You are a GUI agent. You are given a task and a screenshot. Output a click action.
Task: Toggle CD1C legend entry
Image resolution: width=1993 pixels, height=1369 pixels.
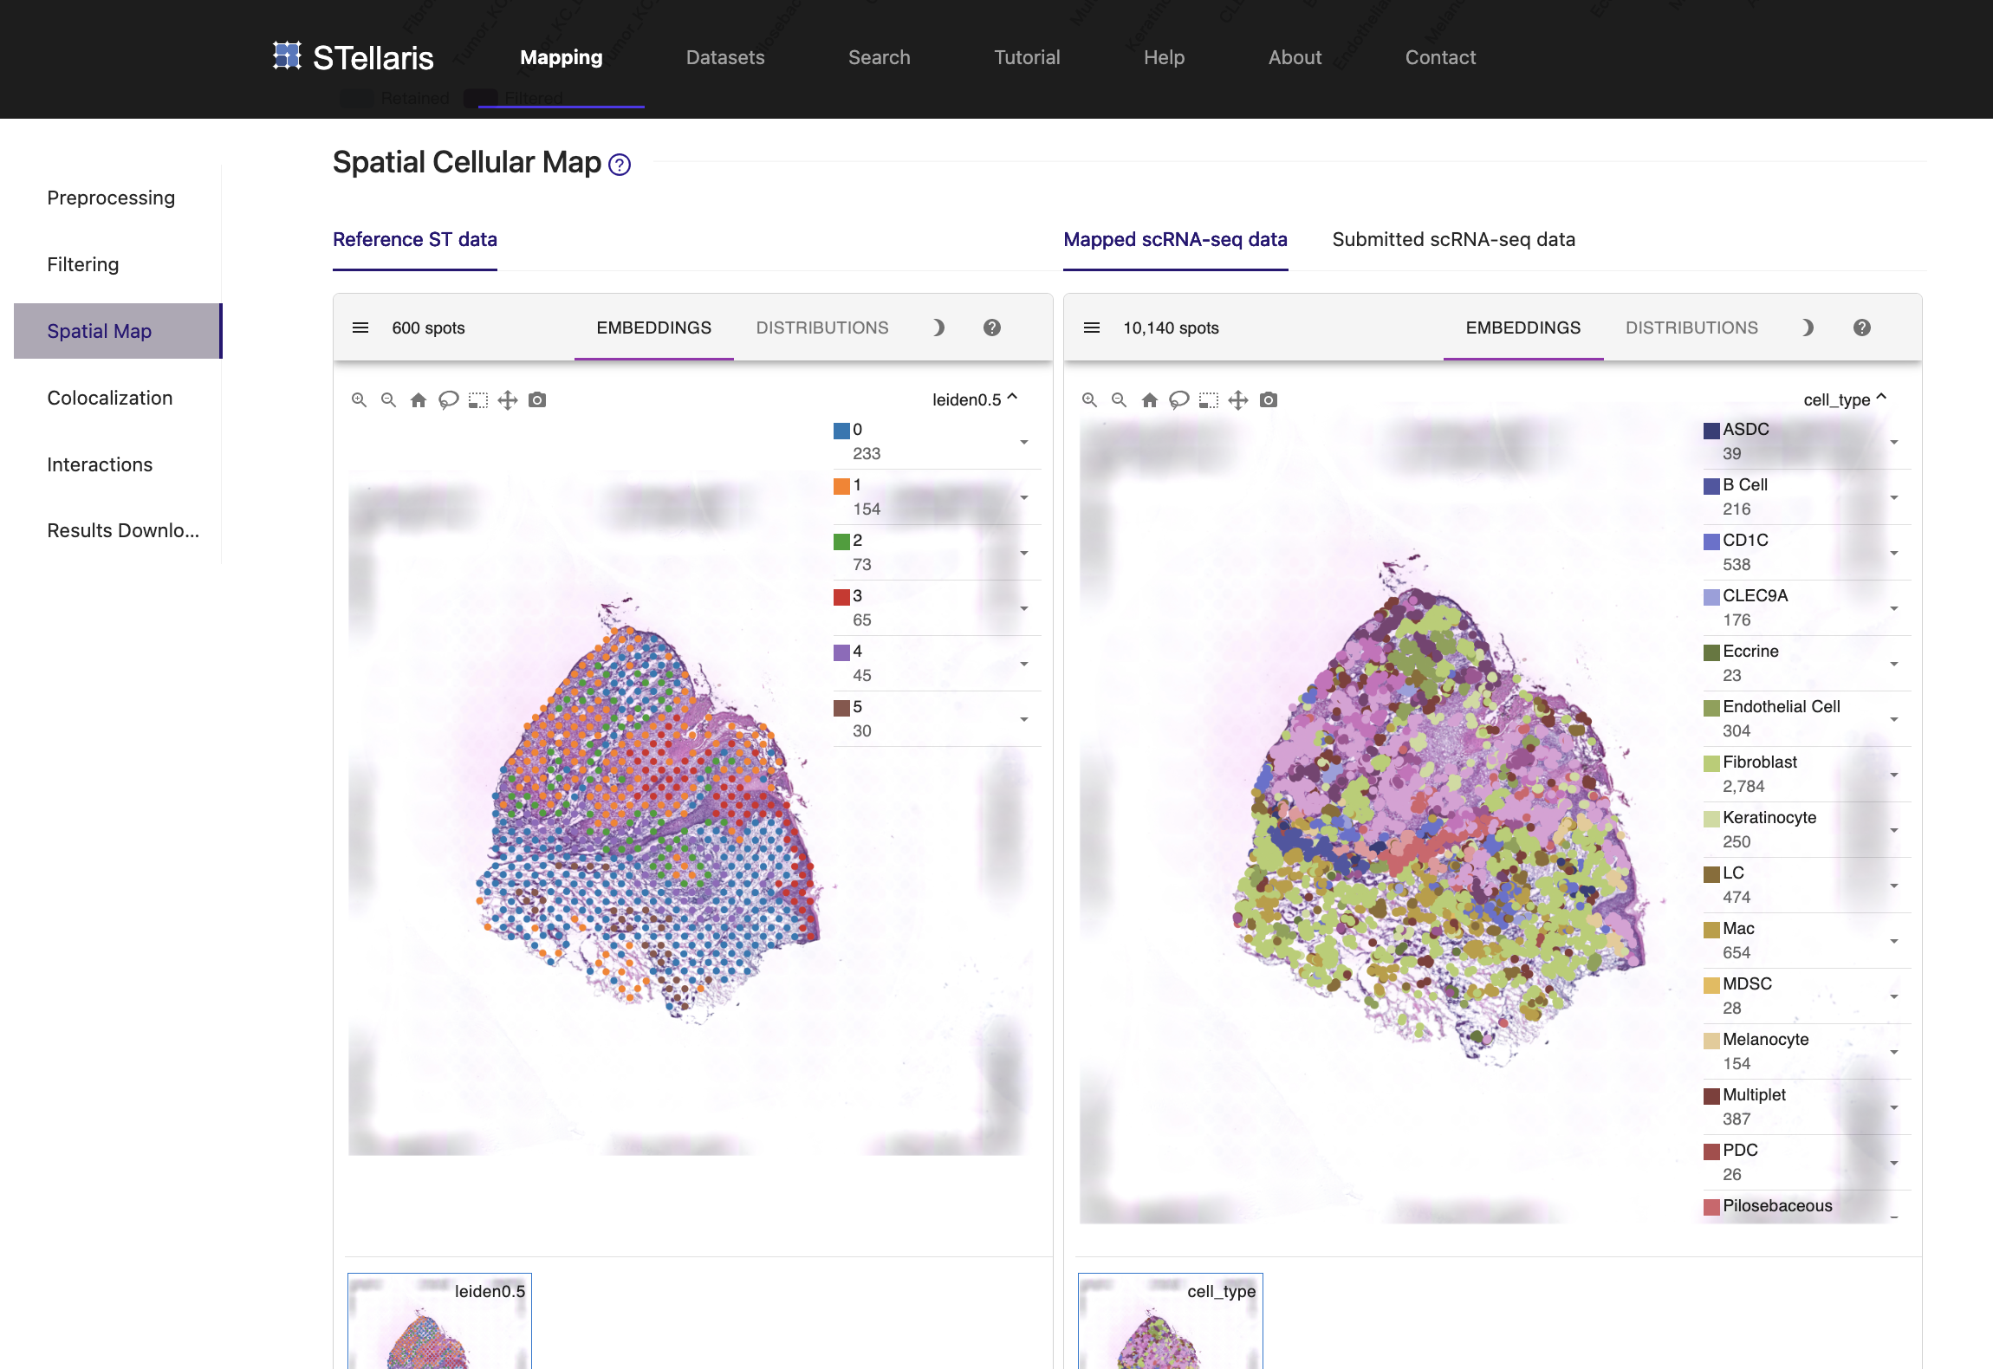click(1807, 552)
